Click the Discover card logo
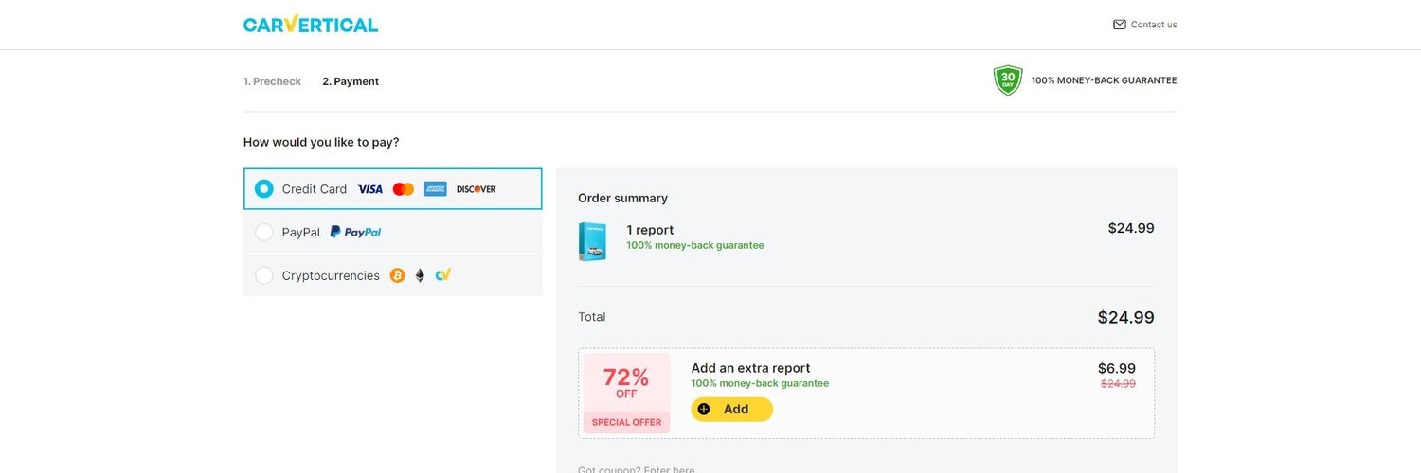1421x473 pixels. point(477,189)
